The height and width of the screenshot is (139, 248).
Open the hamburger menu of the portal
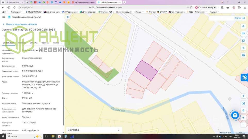click(x=4, y=17)
